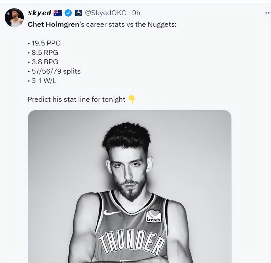271x263 pixels.
Task: Click the 9h timestamp
Action: click(136, 13)
